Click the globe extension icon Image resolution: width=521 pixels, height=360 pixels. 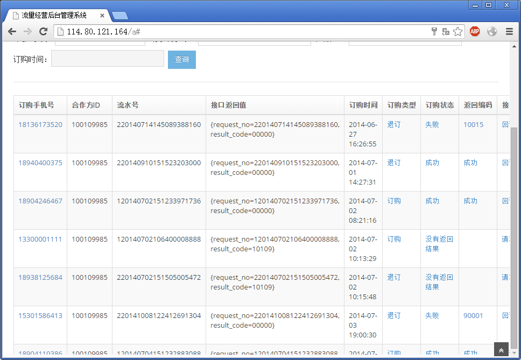[x=492, y=32]
